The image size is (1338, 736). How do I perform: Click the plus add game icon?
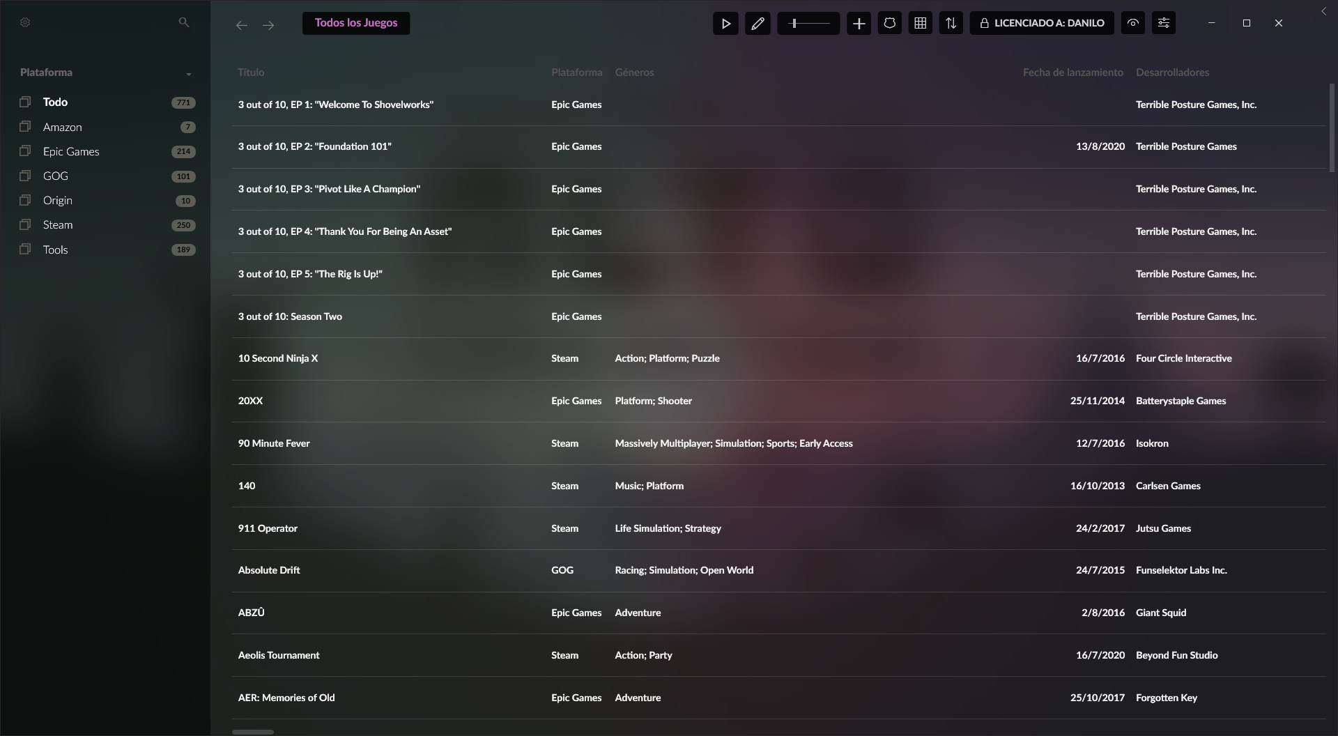tap(859, 23)
